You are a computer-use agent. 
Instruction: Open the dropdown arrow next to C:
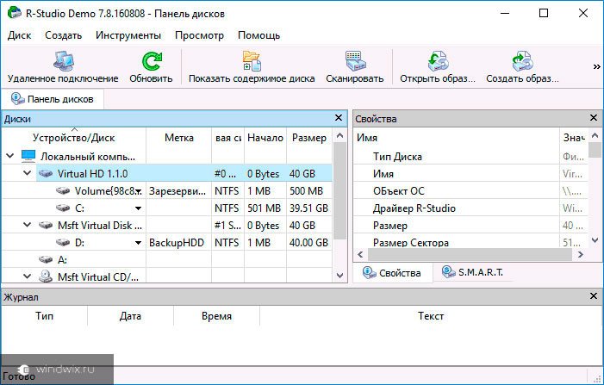[x=137, y=208]
